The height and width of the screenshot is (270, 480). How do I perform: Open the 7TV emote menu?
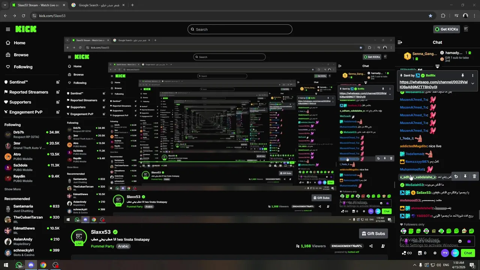coord(445,253)
